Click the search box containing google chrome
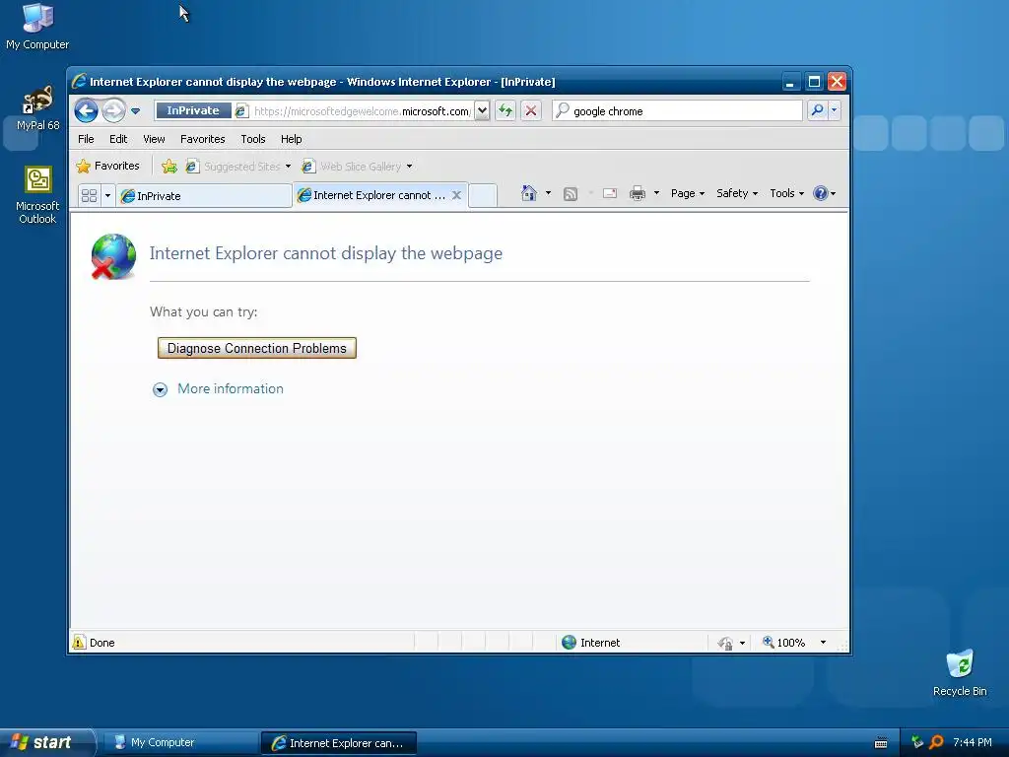Screen dimensions: 1009x757 tap(677, 110)
